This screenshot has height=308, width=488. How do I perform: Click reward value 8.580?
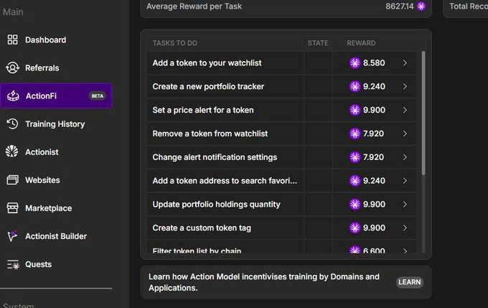374,63
